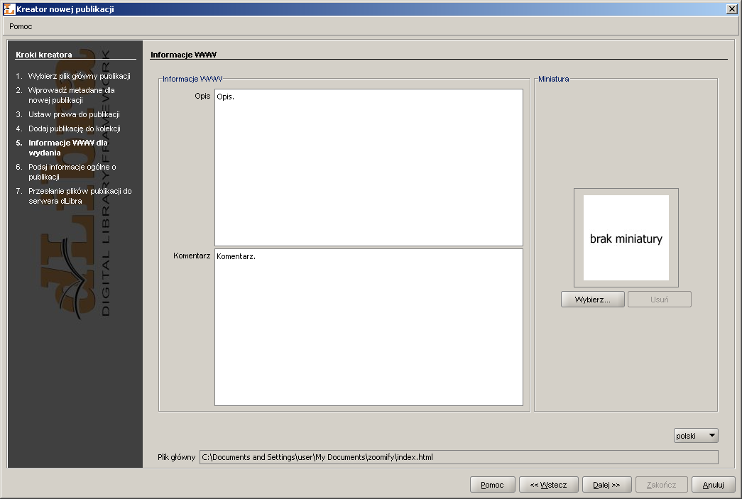Open the polski language dropdown
The image size is (742, 499).
click(696, 436)
